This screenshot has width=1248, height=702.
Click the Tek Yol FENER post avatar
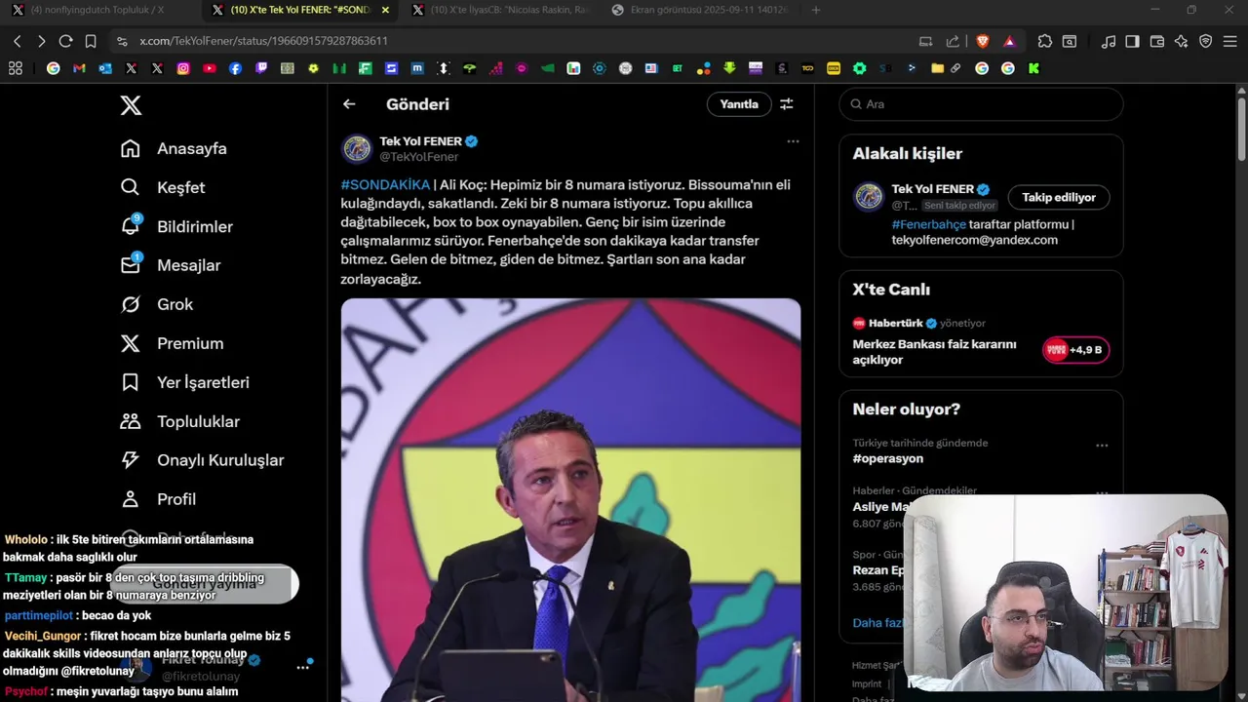pos(357,149)
